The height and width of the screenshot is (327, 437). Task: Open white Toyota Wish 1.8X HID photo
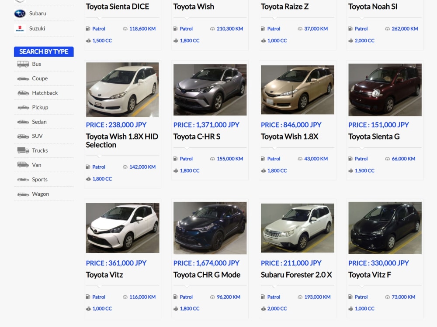click(122, 89)
